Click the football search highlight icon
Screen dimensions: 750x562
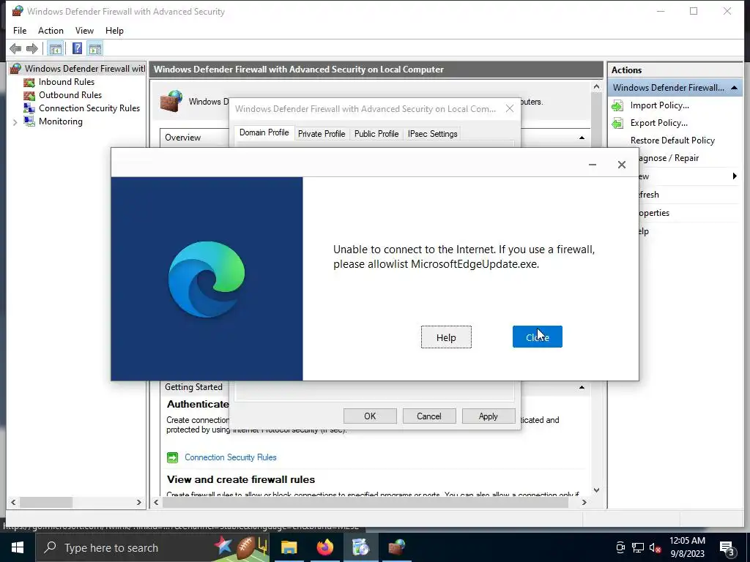click(x=240, y=547)
